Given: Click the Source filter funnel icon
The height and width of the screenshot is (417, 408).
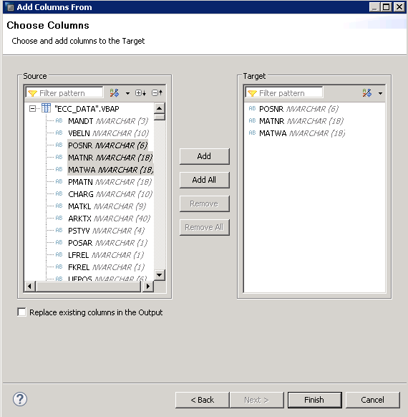Looking at the screenshot, I should [x=32, y=93].
